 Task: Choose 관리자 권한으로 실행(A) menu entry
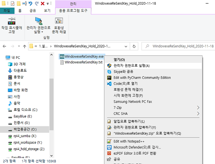point(153,66)
